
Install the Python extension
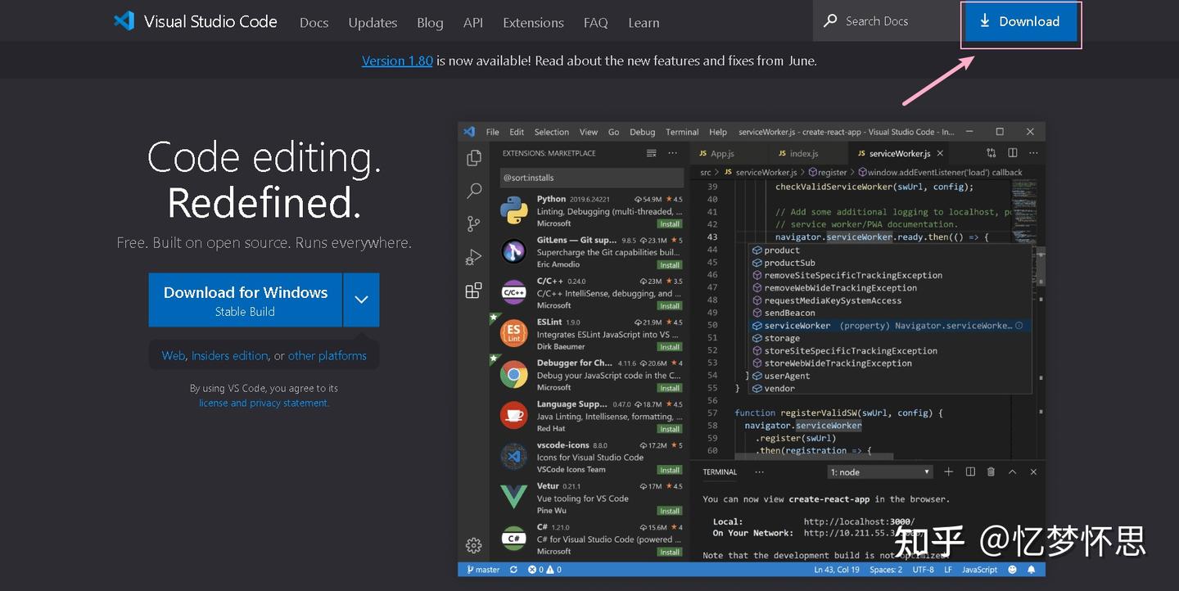coord(670,222)
